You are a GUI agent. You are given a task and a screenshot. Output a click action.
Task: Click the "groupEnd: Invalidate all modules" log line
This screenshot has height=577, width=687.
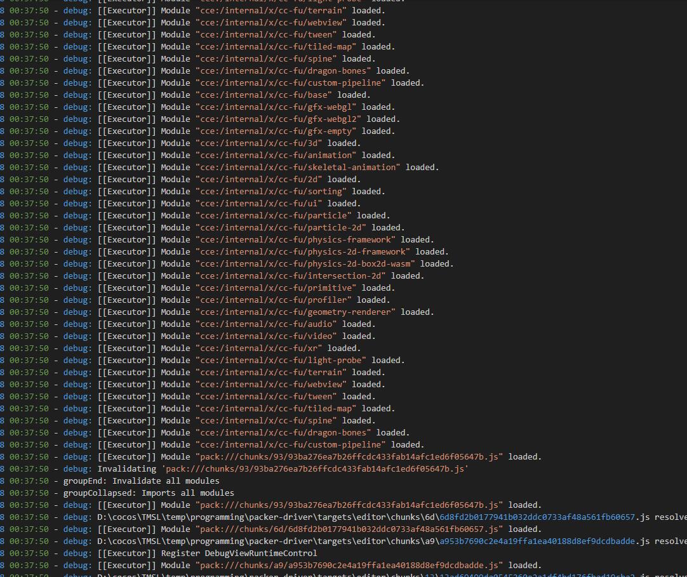pos(141,481)
